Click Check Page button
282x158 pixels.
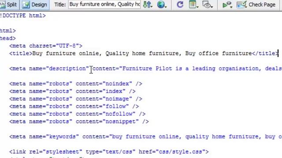pos(256,4)
